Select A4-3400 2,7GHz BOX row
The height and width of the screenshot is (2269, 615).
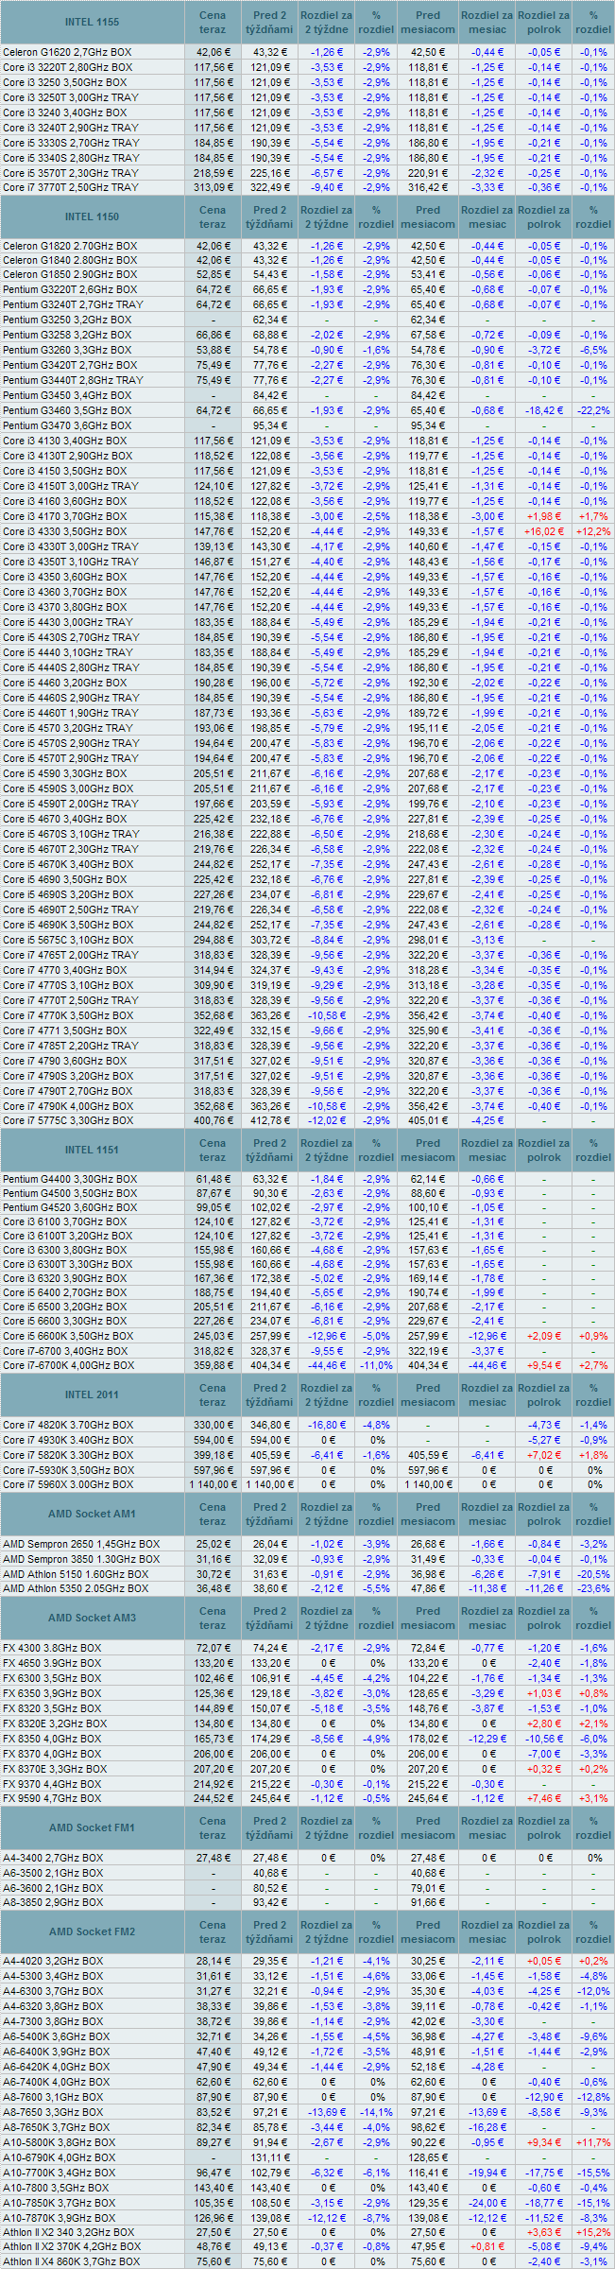click(307, 1858)
